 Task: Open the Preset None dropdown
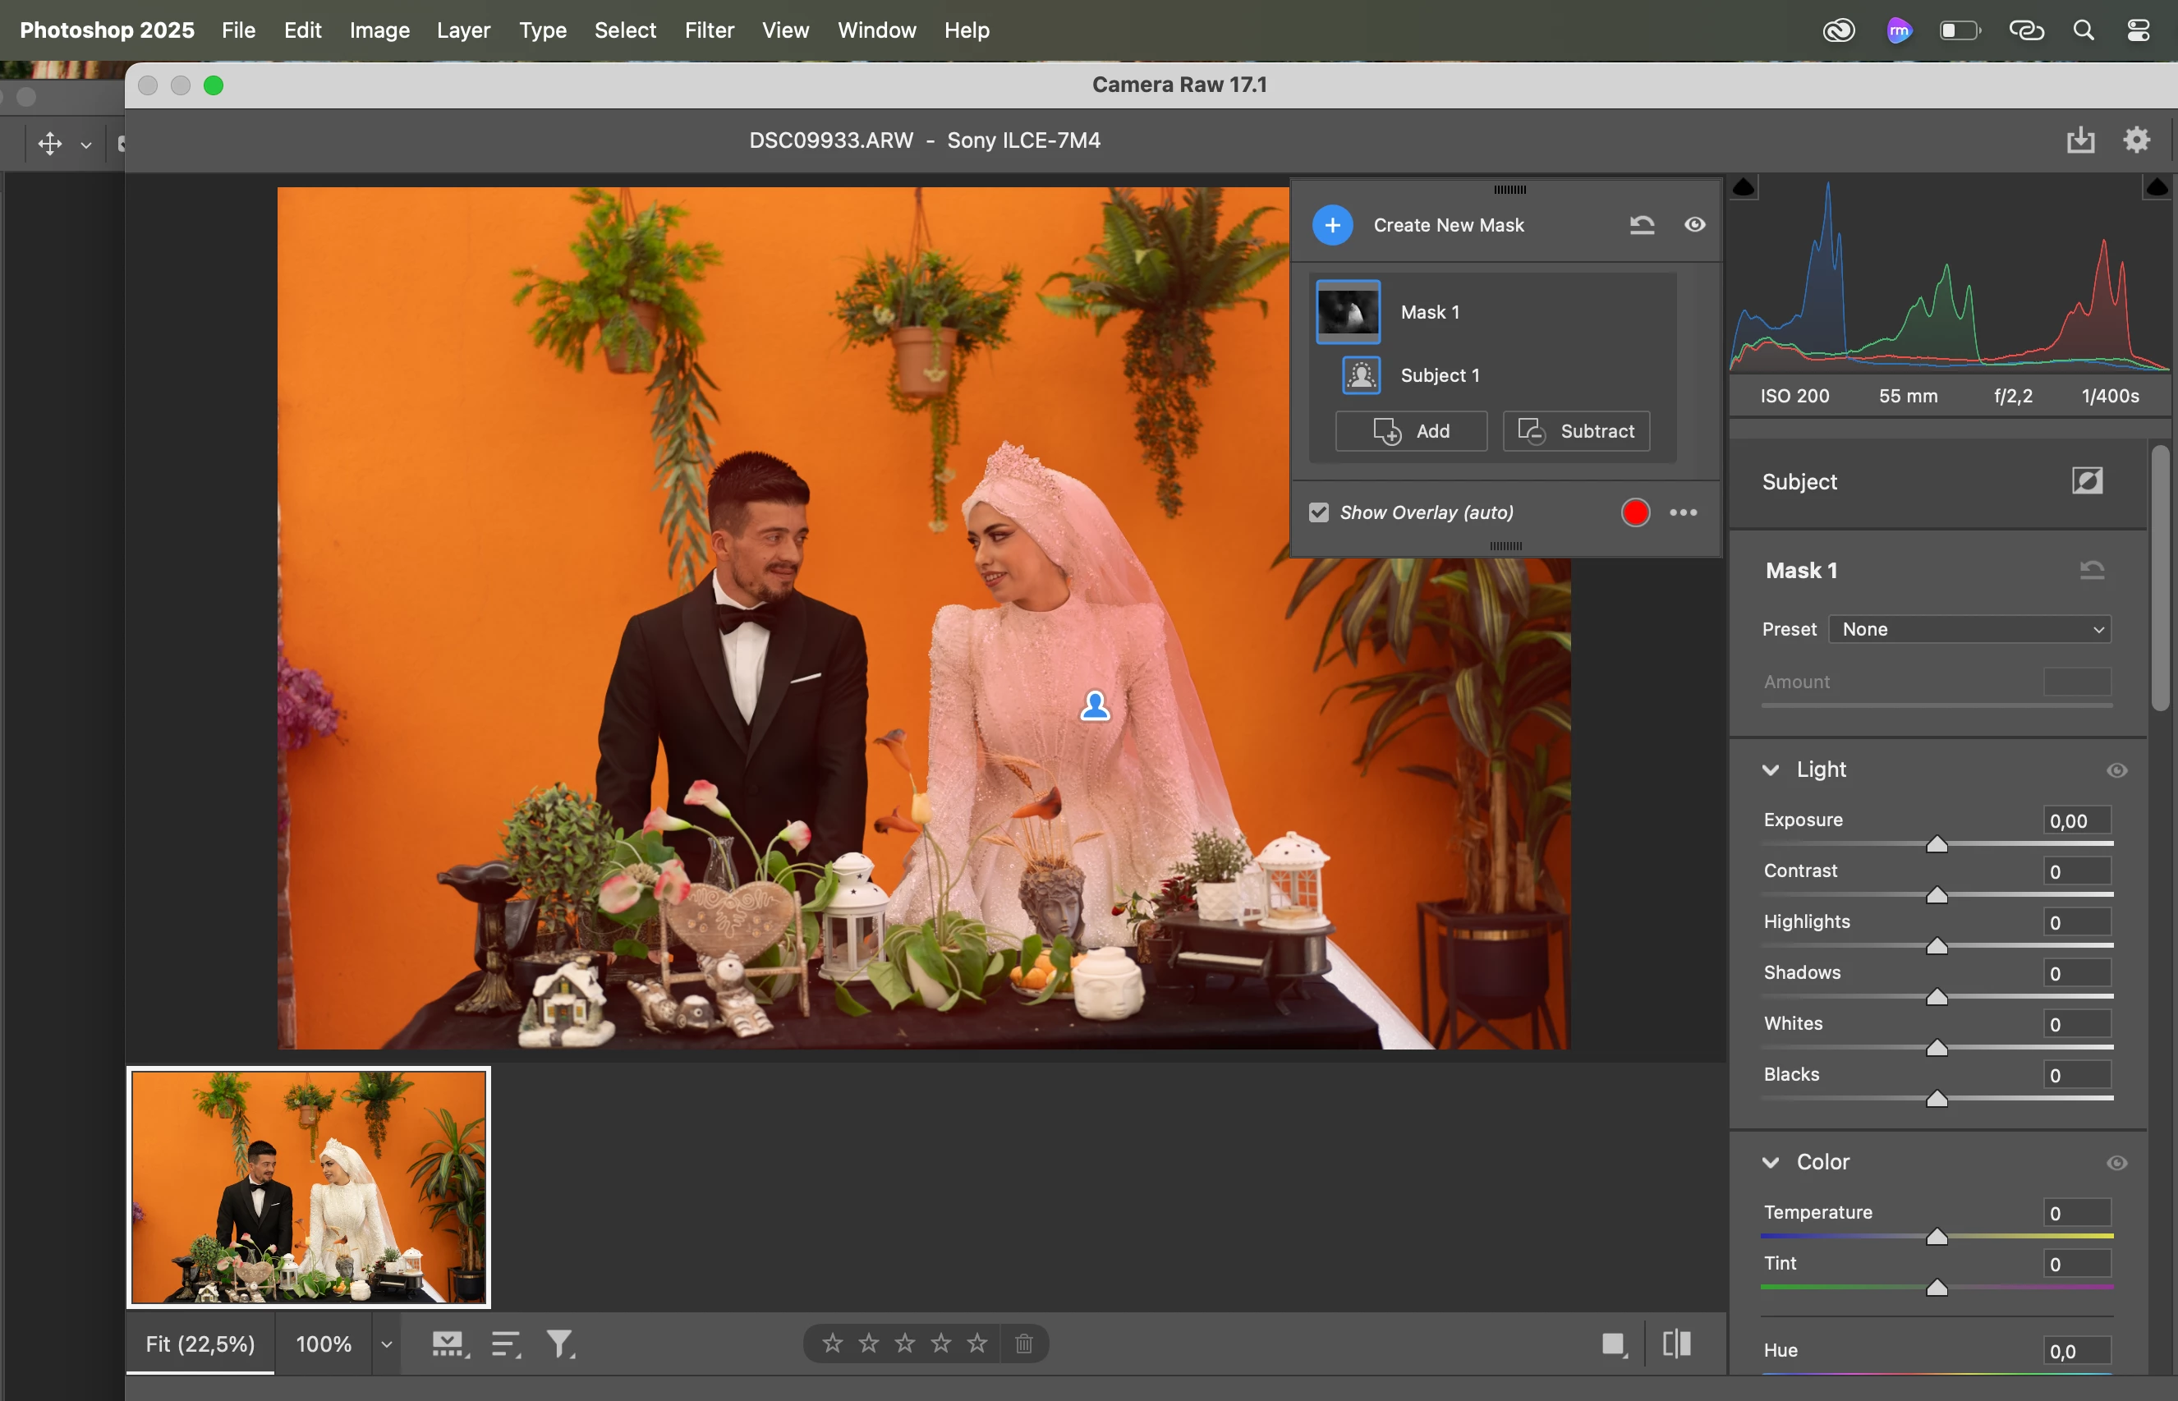pos(1969,628)
